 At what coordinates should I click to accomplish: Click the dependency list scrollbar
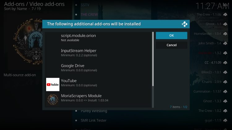click(x=153, y=70)
